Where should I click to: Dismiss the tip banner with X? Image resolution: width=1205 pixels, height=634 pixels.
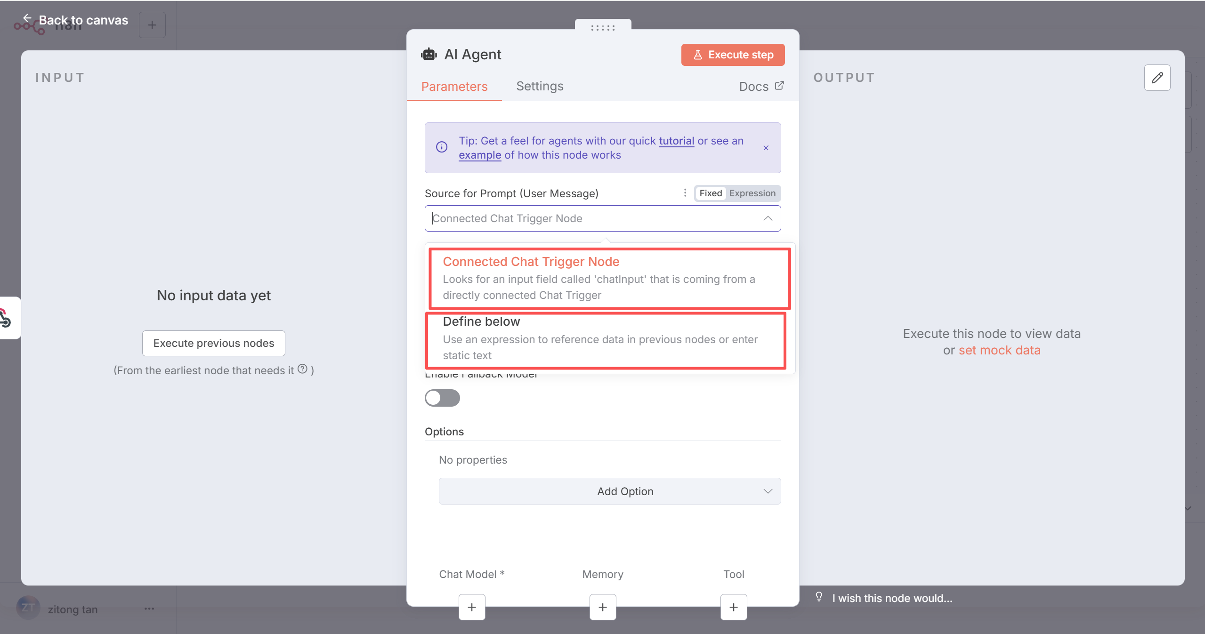[766, 148]
